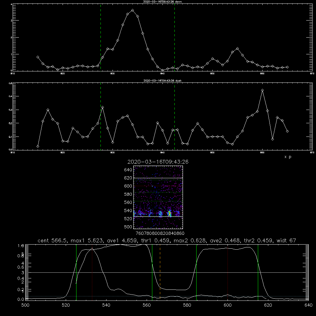Click the '640' label on the image's y-axis
The image size is (316, 316).
[128, 170]
